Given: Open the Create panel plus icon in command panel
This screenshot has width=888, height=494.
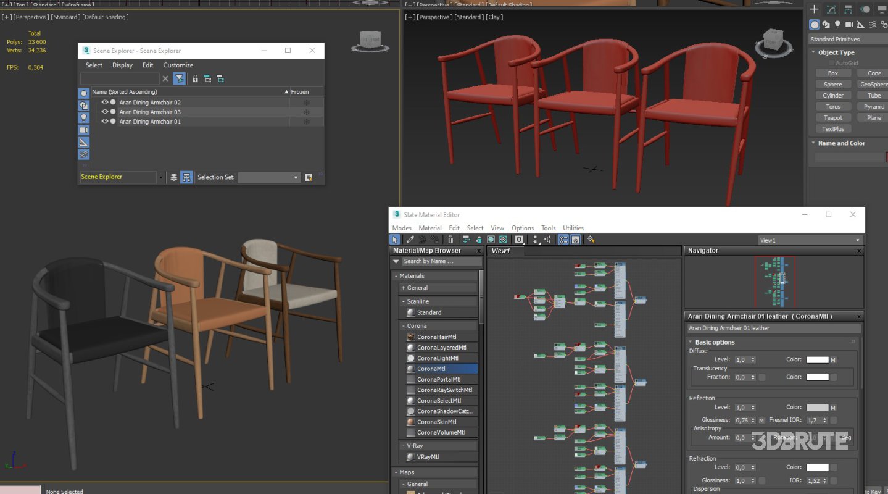Looking at the screenshot, I should [814, 9].
